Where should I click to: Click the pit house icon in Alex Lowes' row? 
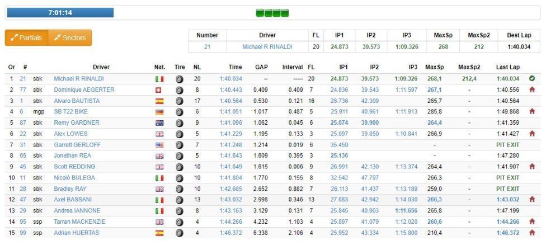[x=531, y=134]
